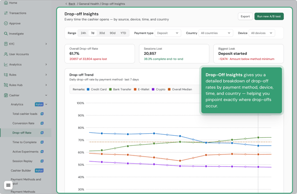Click the green Drop-Off Insights tooltip

point(242,90)
